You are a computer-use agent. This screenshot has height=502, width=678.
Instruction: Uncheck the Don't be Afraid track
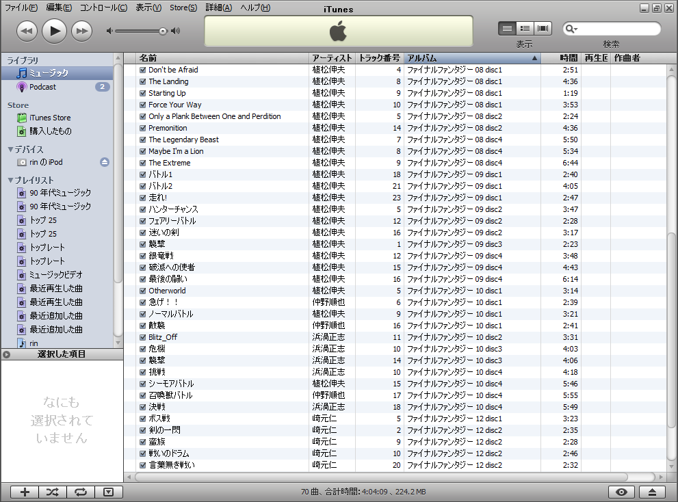coord(143,70)
